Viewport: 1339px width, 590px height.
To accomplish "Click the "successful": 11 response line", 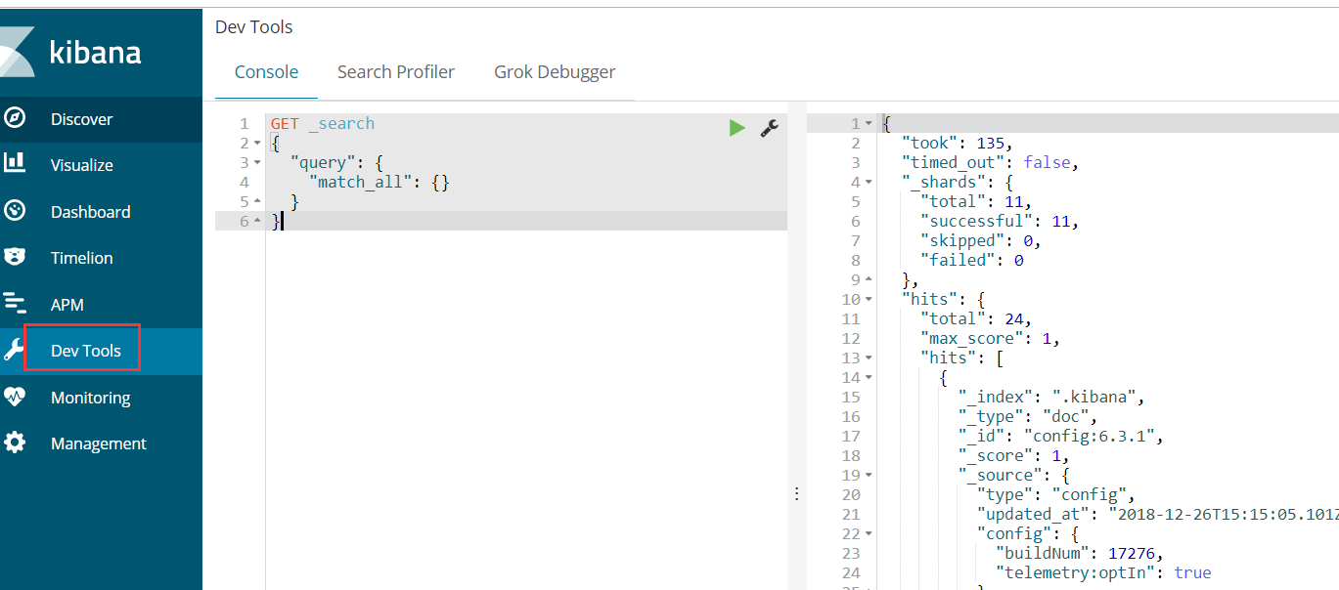I will (x=1000, y=222).
